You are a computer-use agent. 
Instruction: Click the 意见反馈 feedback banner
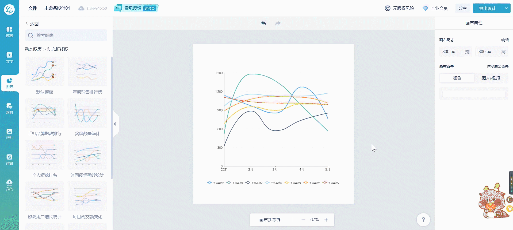[x=136, y=8]
